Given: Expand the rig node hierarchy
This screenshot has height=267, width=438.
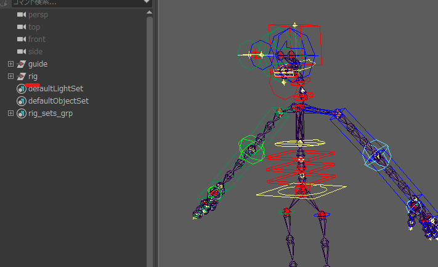Looking at the screenshot, I should click(10, 76).
